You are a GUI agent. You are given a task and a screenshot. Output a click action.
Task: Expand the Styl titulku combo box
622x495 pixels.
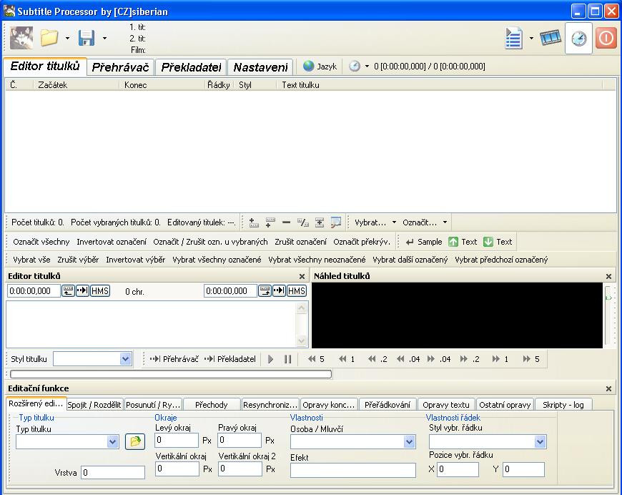coord(125,359)
